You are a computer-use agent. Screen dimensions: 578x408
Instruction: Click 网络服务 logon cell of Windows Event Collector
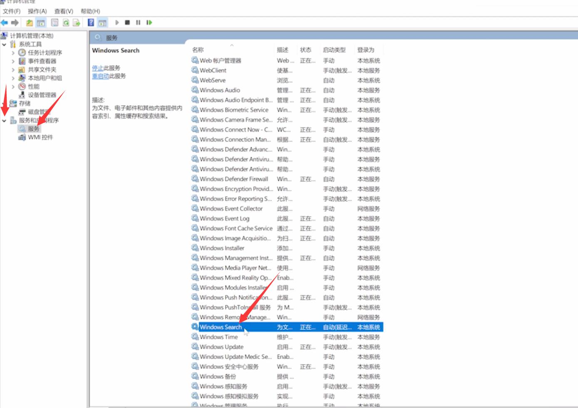[369, 209]
